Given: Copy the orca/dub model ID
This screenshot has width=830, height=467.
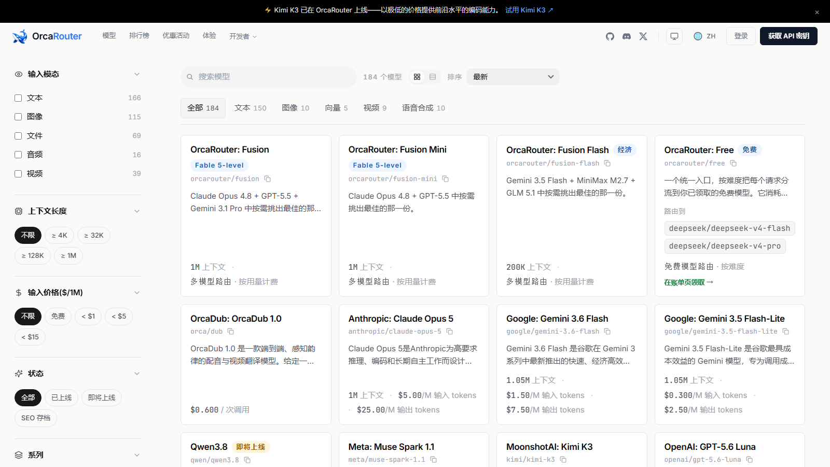Looking at the screenshot, I should pos(231,332).
